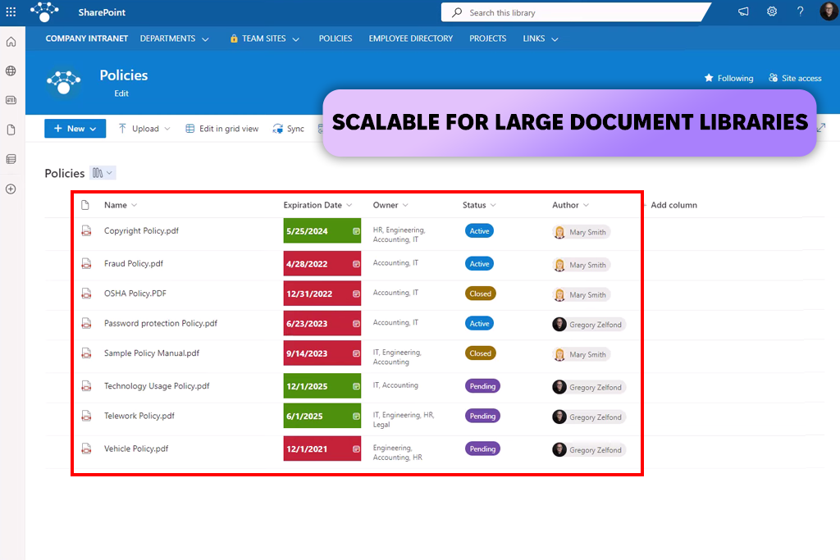
Task: Open Technology Usage Policy.pdf
Action: point(157,386)
